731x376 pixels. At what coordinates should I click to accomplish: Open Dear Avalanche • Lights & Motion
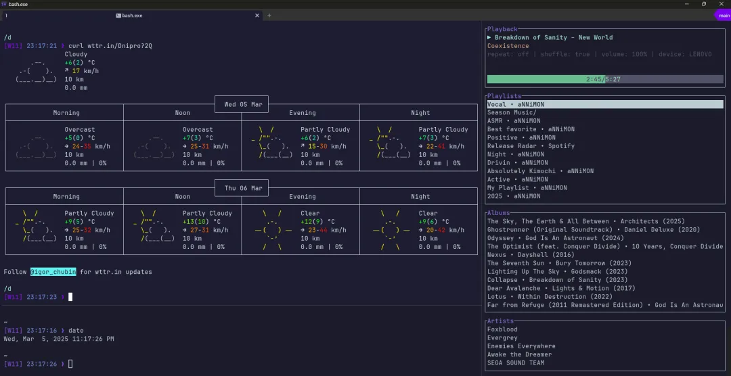click(561, 288)
